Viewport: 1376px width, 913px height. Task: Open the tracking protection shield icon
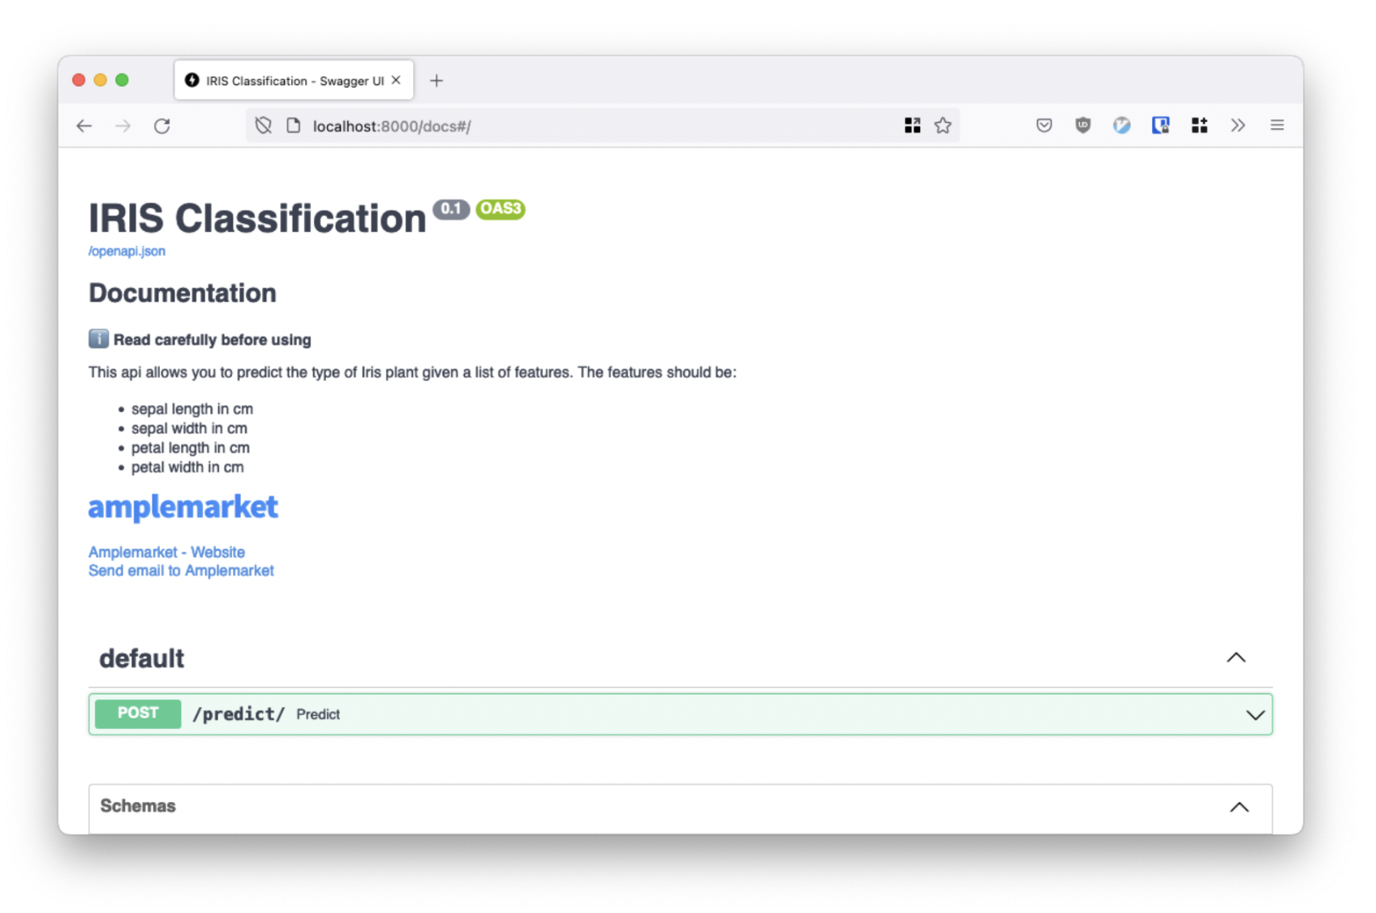pyautogui.click(x=263, y=126)
